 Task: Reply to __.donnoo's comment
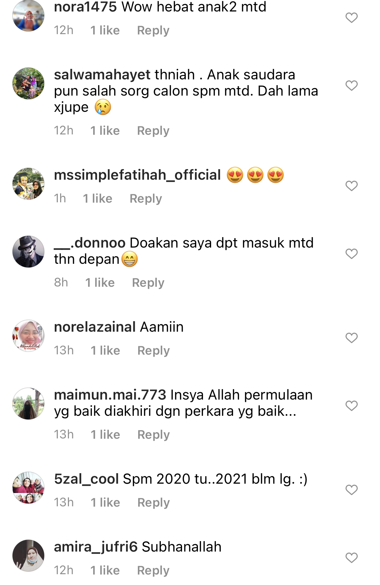[x=148, y=283]
